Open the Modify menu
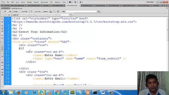 [x=29, y=2]
